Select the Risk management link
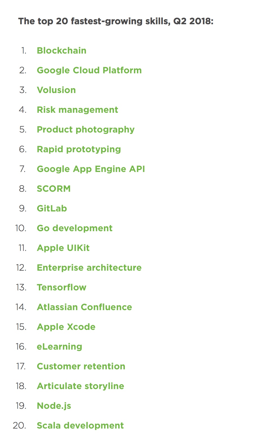This screenshot has height=437, width=270. coord(77,110)
